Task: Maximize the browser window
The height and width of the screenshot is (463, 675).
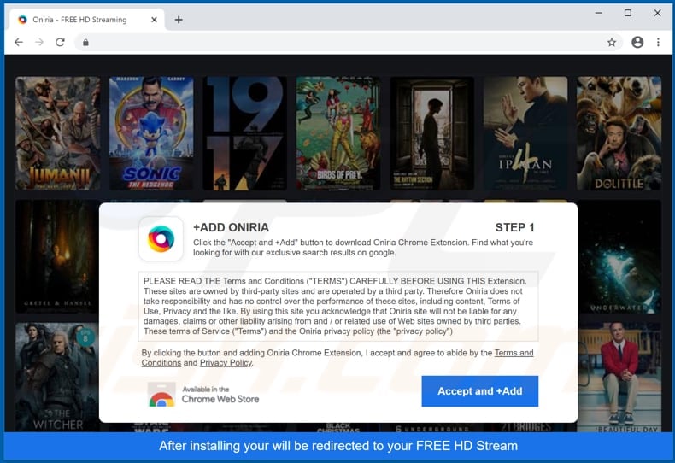Action: (x=628, y=13)
